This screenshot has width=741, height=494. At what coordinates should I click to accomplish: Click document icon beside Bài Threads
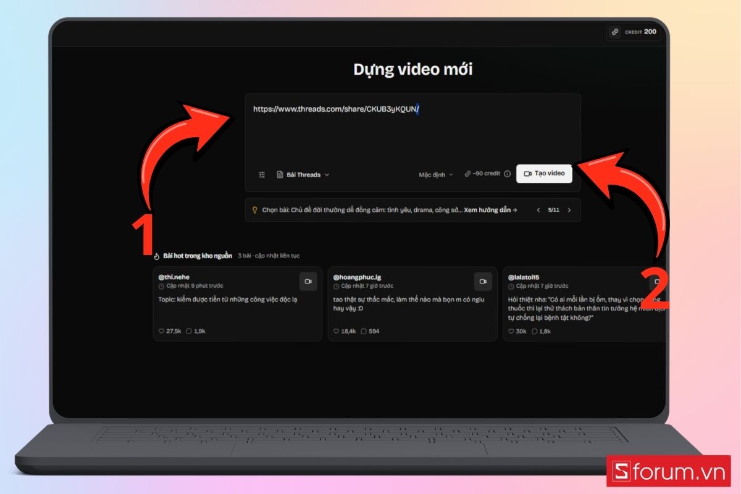click(x=280, y=175)
